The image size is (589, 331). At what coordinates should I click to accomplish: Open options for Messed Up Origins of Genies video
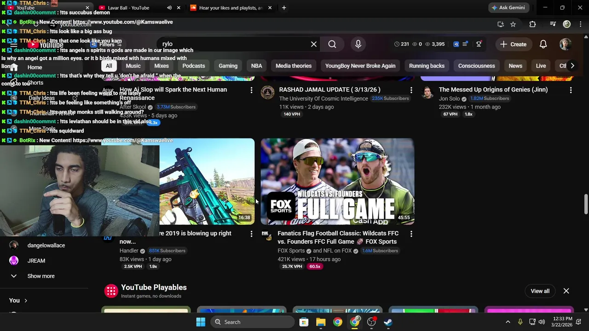coord(571,90)
